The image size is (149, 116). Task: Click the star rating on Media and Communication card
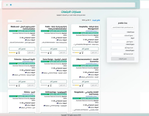click(12, 53)
